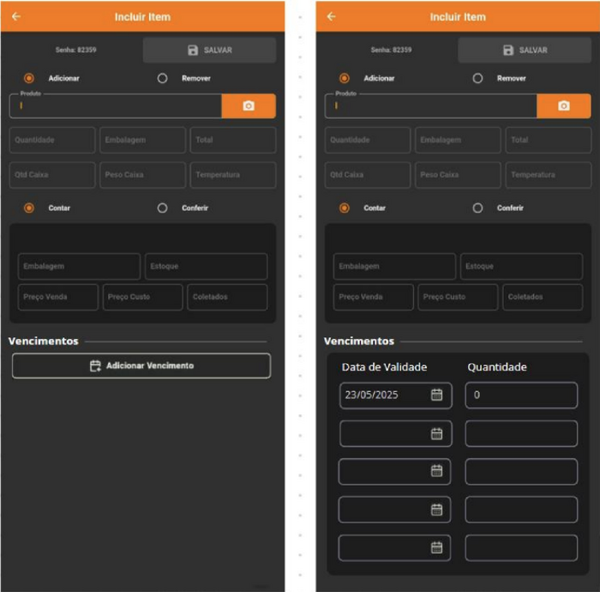Select the Adicionar radio on the right screen

[x=345, y=78]
